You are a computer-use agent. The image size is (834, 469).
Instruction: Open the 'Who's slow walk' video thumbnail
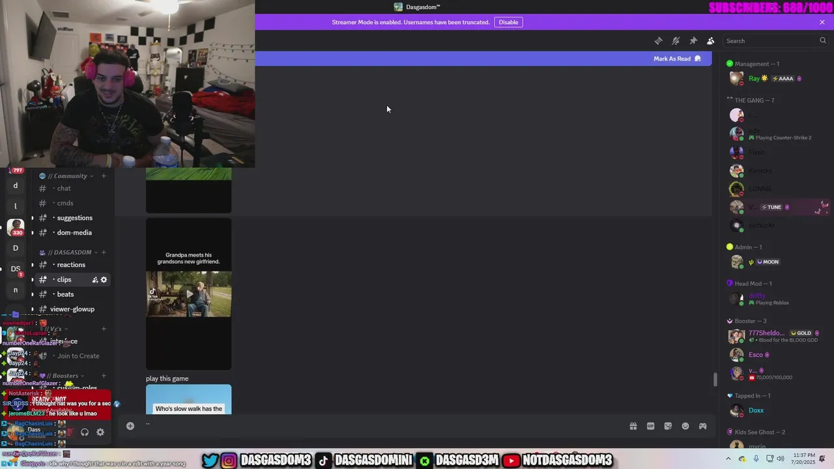click(188, 399)
